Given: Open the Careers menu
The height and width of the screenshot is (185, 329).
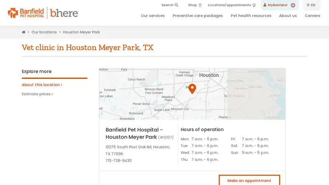Looking at the screenshot, I should [x=313, y=16].
